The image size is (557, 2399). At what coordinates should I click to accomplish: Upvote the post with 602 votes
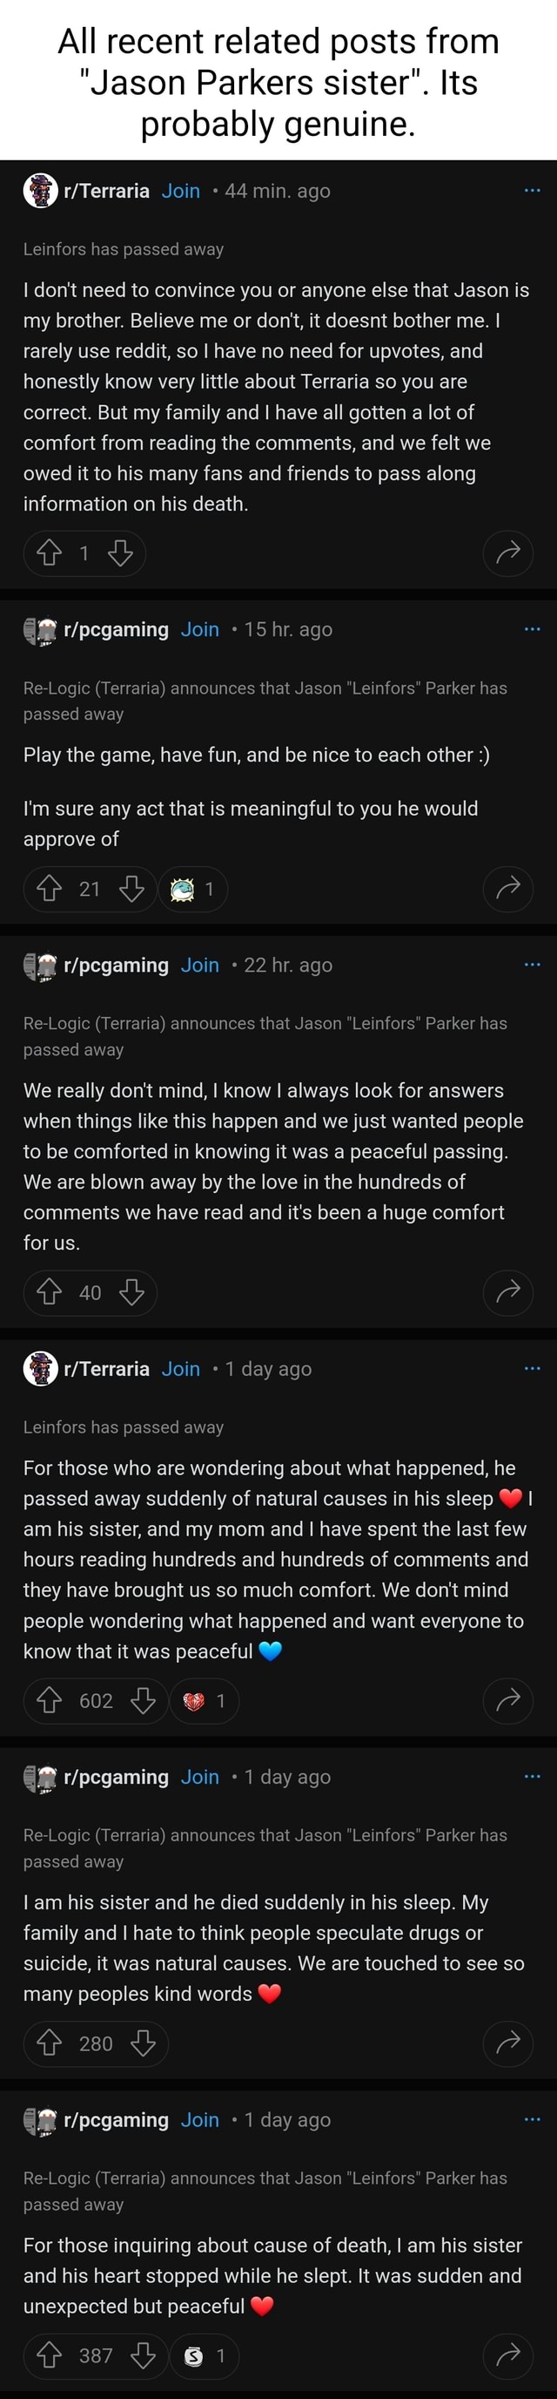click(x=49, y=1700)
